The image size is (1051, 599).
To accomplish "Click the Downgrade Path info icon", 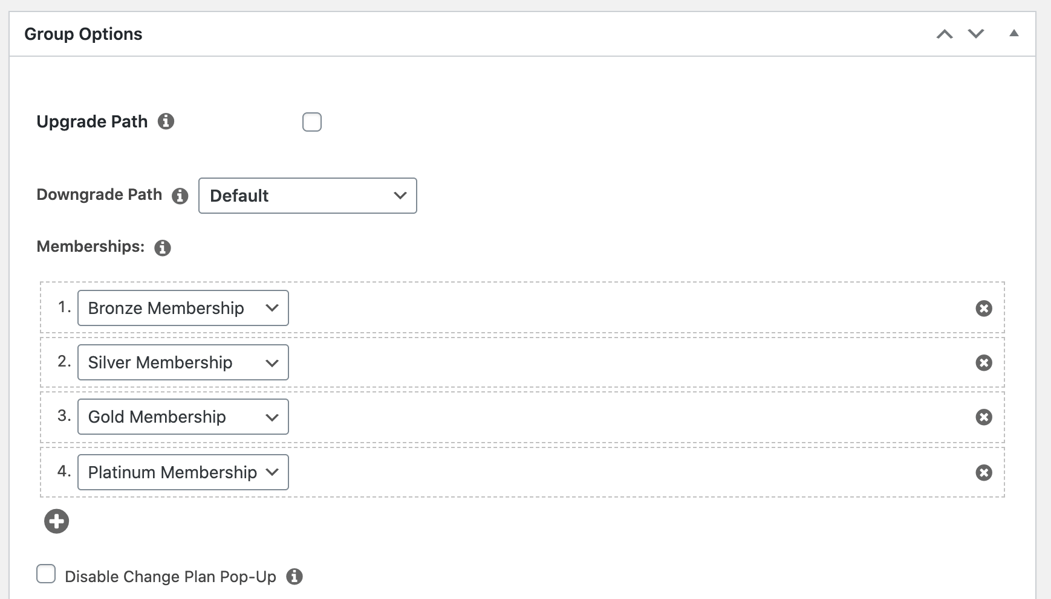I will coord(180,196).
